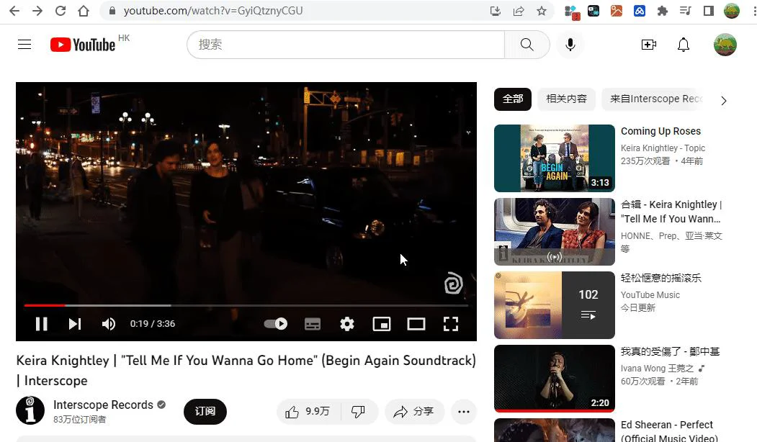Image resolution: width=757 pixels, height=442 pixels.
Task: Seek on the video progress bar
Action: coord(246,305)
